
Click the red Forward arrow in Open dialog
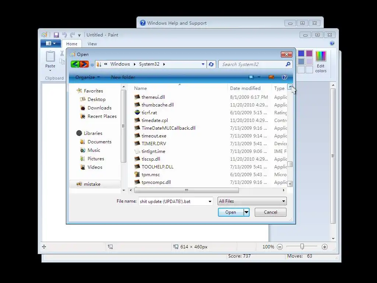click(84, 64)
